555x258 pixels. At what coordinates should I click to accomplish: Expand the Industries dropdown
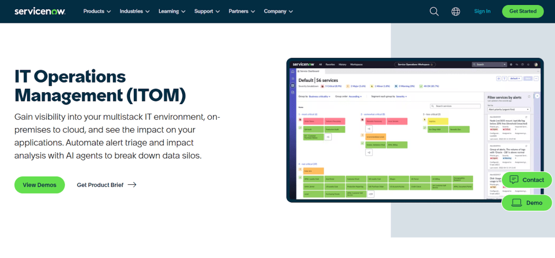pyautogui.click(x=134, y=11)
